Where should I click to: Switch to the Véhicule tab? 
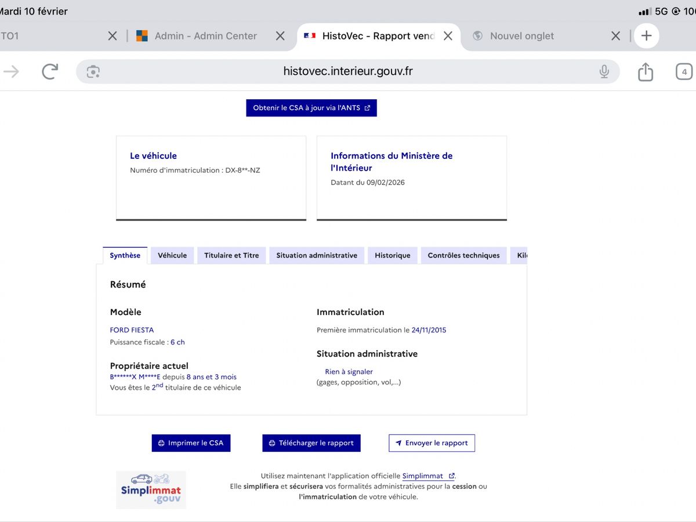pos(172,255)
